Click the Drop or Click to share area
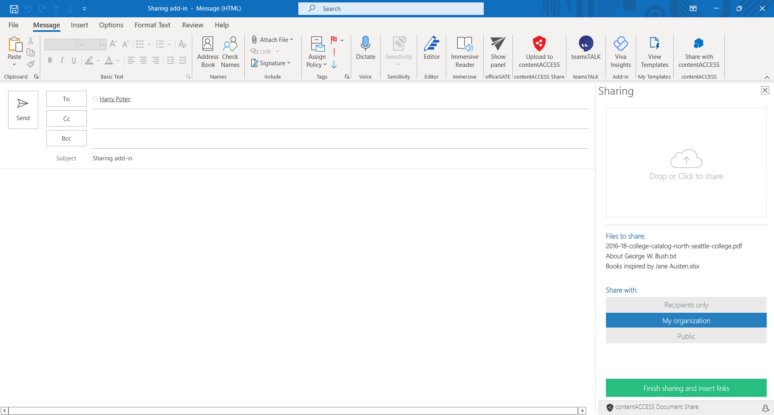This screenshot has width=774, height=415. (686, 163)
